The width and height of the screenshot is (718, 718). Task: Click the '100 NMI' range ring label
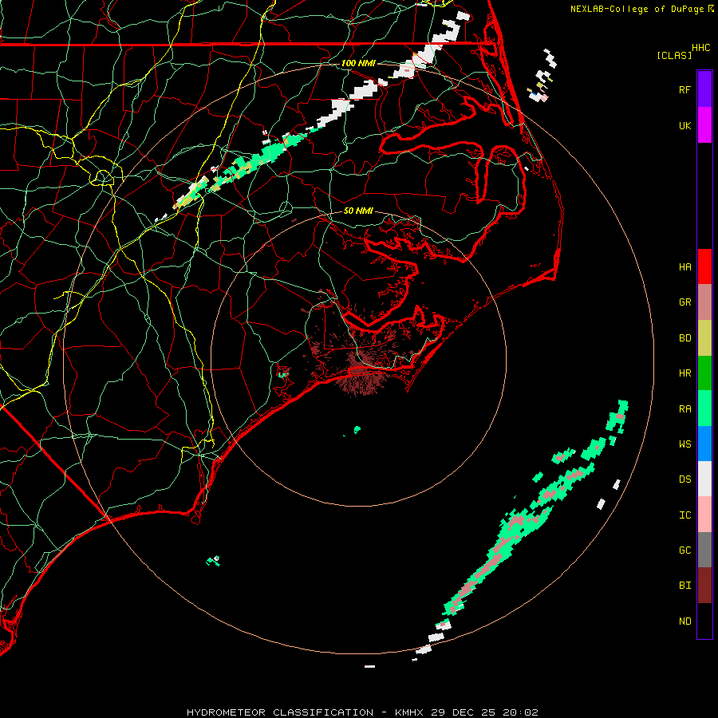(358, 63)
